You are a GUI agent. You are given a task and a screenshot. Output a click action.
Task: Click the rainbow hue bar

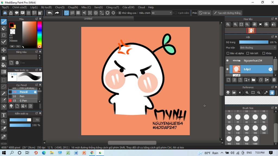(x=39, y=35)
